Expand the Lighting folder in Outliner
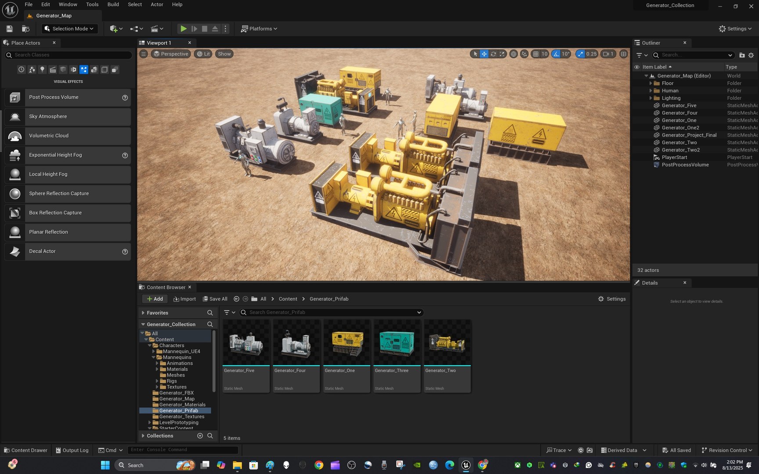The image size is (759, 474). (651, 98)
